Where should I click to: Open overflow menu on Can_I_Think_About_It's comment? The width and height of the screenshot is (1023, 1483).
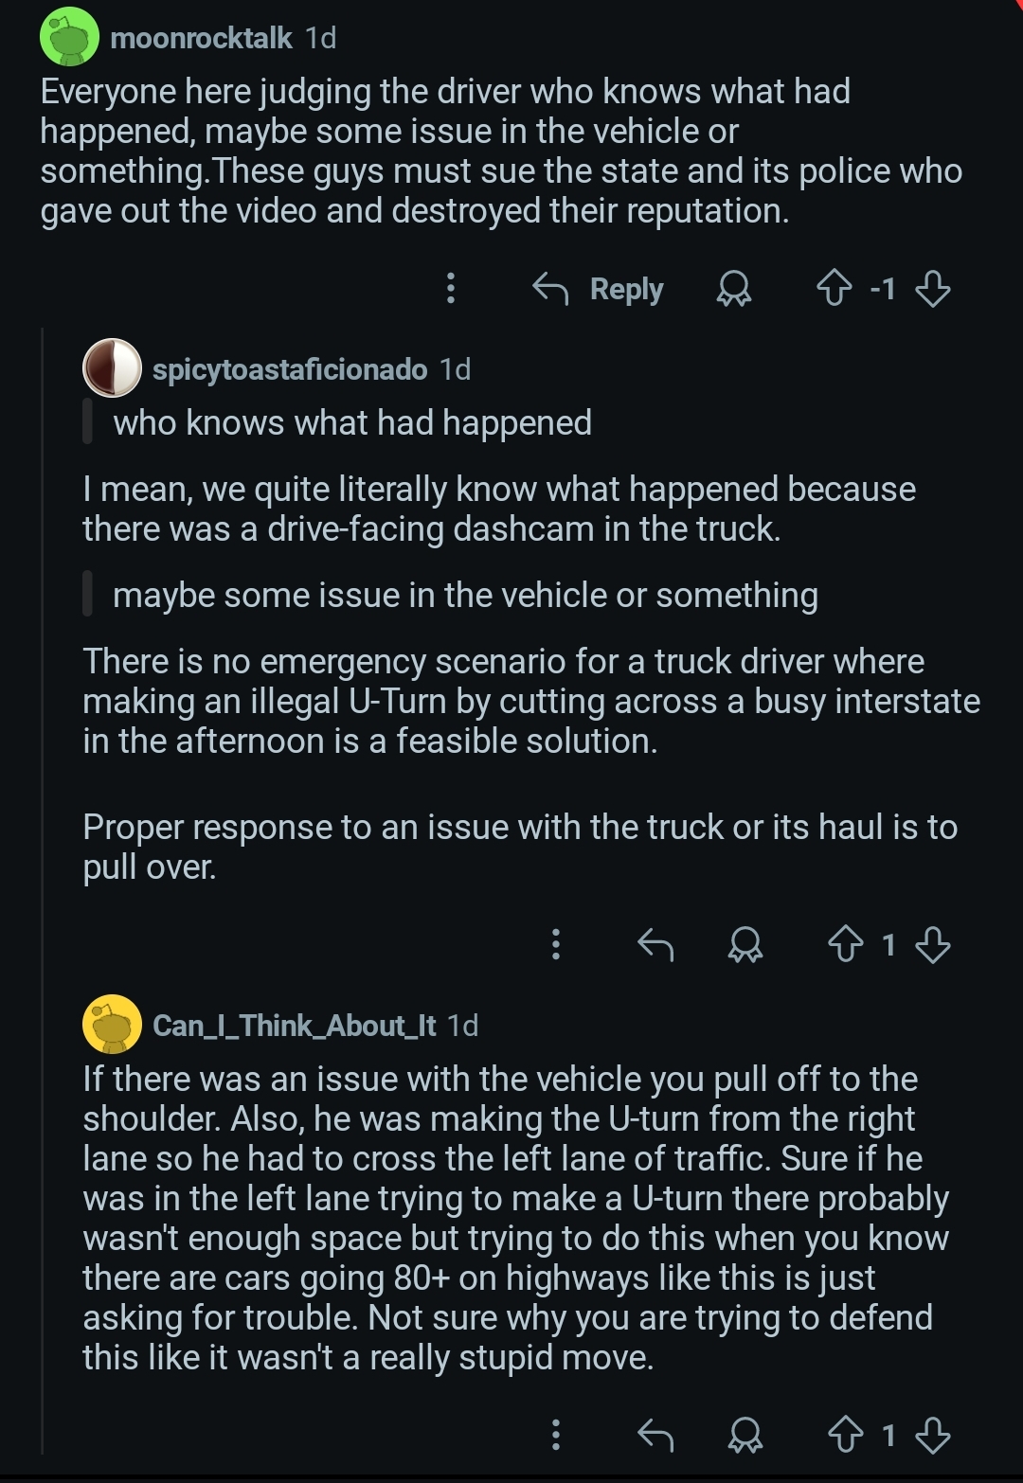556,1436
